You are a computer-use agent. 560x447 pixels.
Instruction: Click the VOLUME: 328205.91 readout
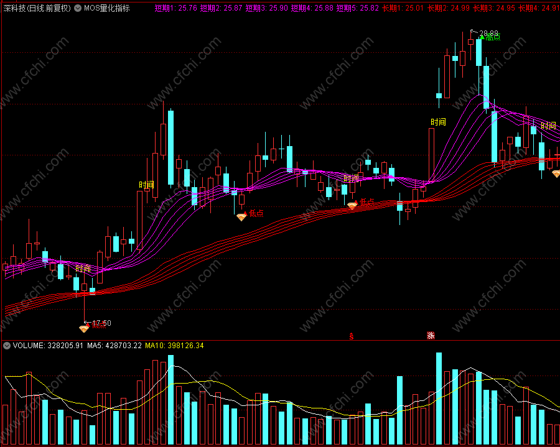click(x=48, y=345)
